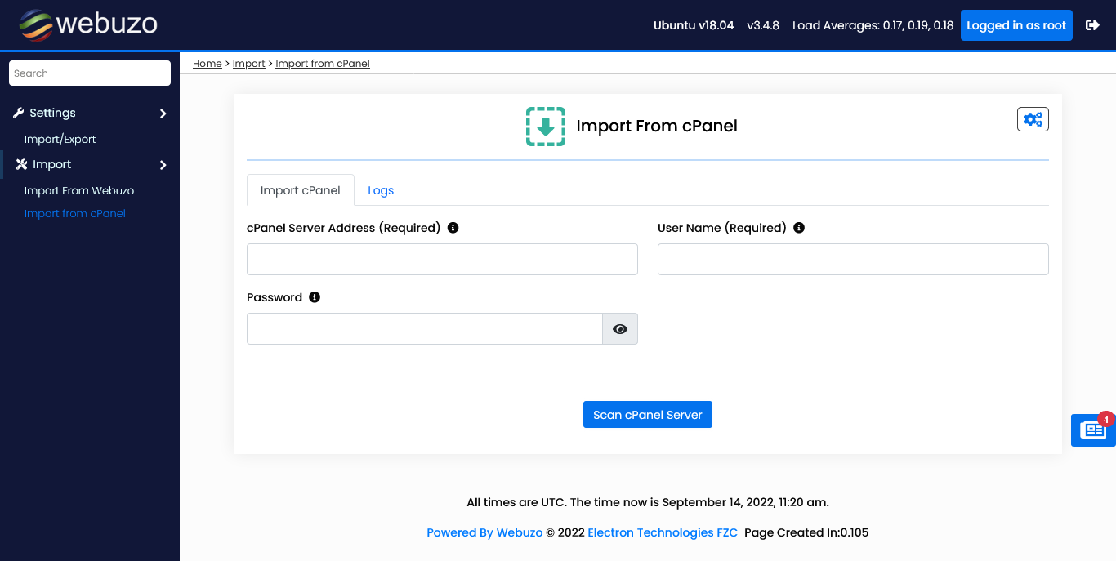Screen dimensions: 1116x561
Task: Switch to the Logs tab
Action: click(x=380, y=189)
